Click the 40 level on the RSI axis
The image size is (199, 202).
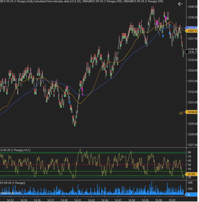tap(189, 169)
